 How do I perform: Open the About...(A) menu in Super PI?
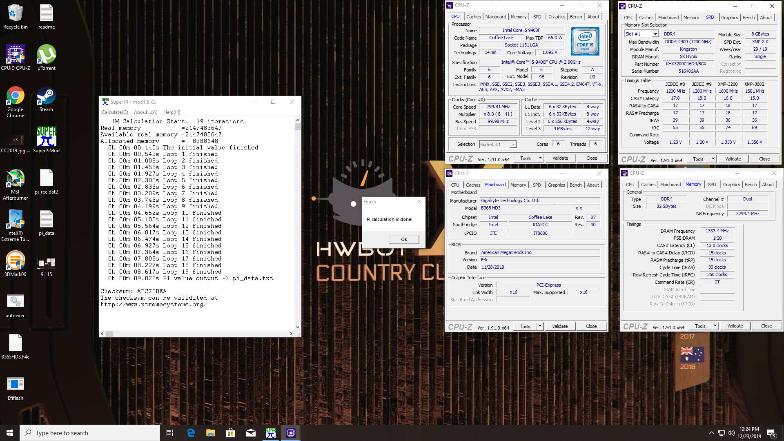[x=146, y=112]
